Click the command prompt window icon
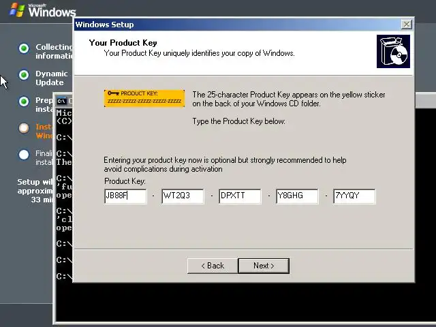Screen dimensions: 436x327 (61, 101)
